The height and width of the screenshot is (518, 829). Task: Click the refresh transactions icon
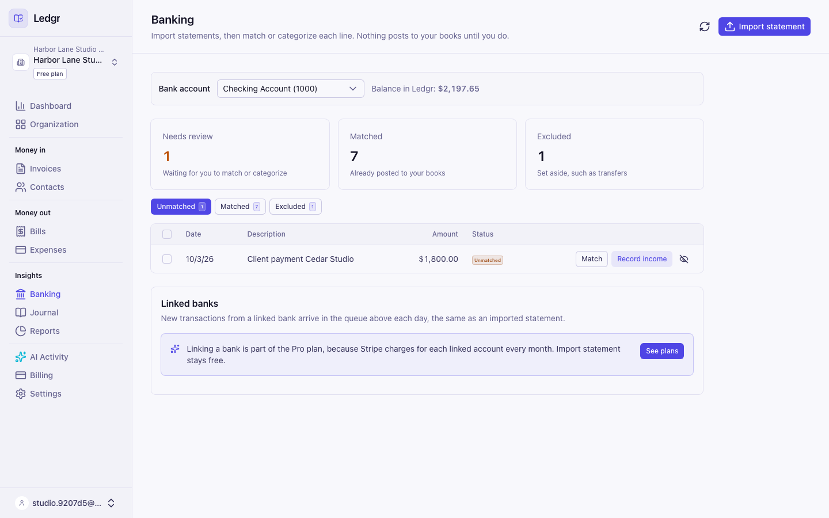[705, 26]
